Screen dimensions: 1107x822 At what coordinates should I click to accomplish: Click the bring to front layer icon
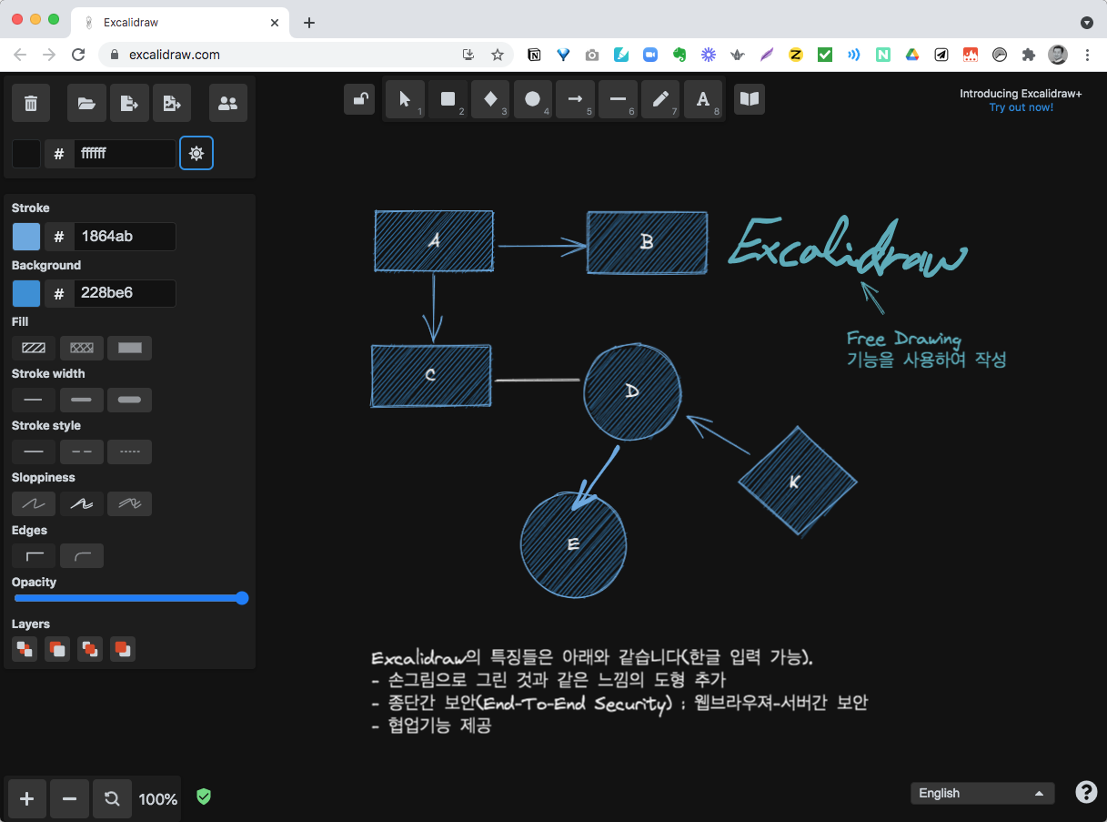(123, 649)
